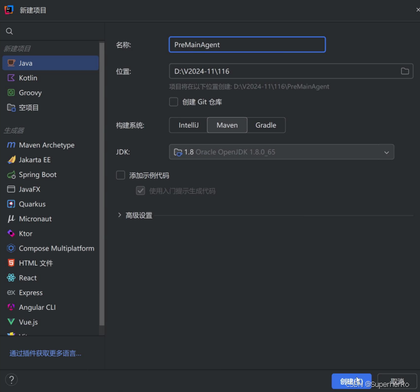Click the IntelliJ IDEA logo in title bar
This screenshot has height=392, width=420.
coord(9,10)
